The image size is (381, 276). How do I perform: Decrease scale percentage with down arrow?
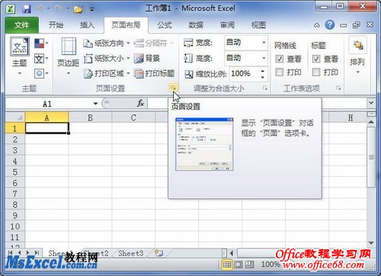[263, 77]
